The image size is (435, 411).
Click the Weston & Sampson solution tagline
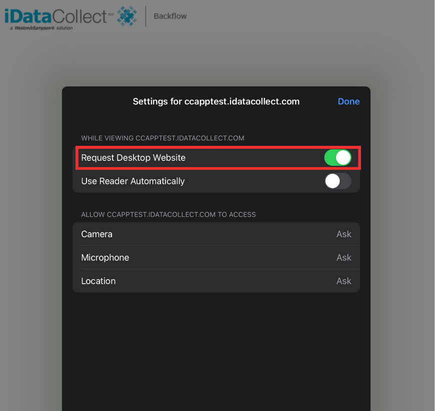point(41,28)
